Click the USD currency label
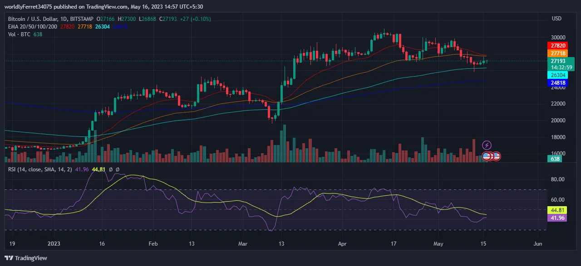Screen dimensions: 581x266 coord(556,19)
